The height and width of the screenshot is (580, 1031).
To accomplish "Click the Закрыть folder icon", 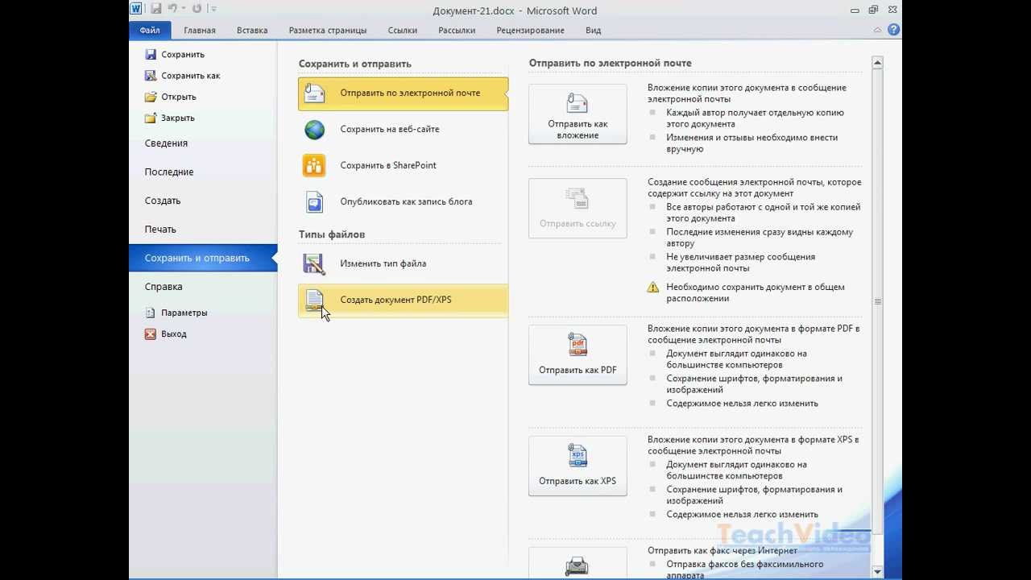I will pyautogui.click(x=150, y=118).
